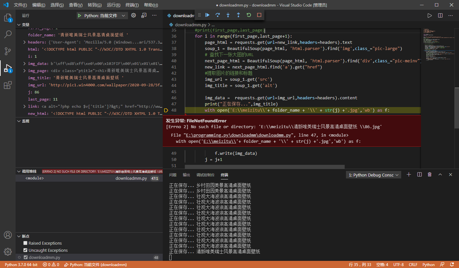Open Python Debug Console terminal selector
Viewport: 459px width, 268px height.
tap(374, 175)
